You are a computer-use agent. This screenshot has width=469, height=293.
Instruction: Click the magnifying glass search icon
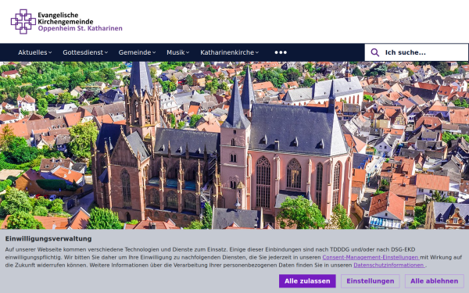point(374,52)
